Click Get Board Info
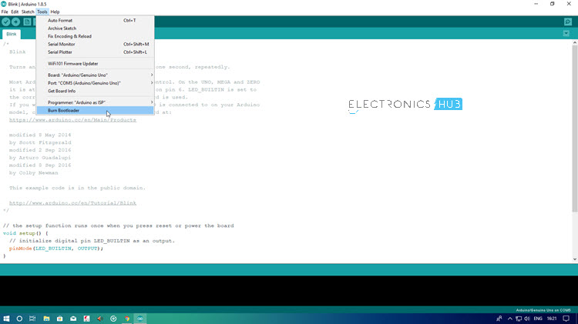 coord(95,91)
